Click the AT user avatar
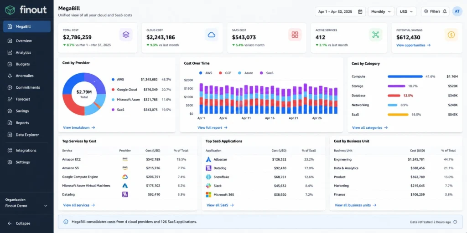The image size is (467, 233). [457, 11]
